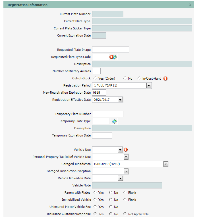This screenshot has width=197, height=217.
Task: Click the Out-of-Stock label
Action: (x=81, y=78)
